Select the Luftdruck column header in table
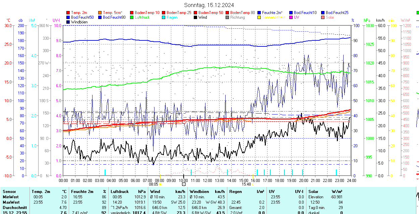 (x=120, y=192)
